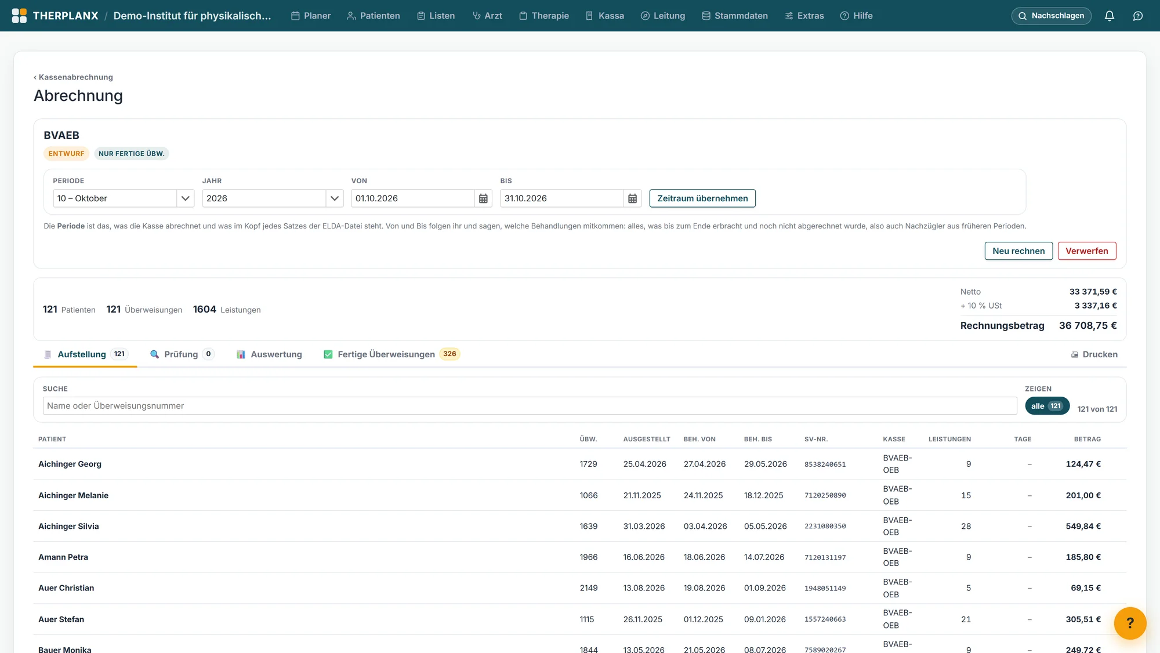Open the chat help icon in top bar
Viewport: 1160px width, 653px height.
pyautogui.click(x=1138, y=16)
